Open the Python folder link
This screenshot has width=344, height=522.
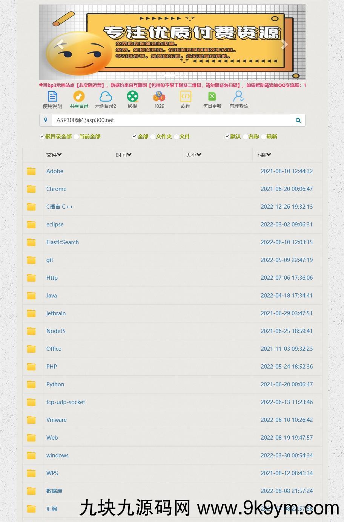click(55, 384)
